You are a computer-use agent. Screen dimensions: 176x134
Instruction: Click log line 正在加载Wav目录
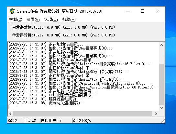(46, 52)
